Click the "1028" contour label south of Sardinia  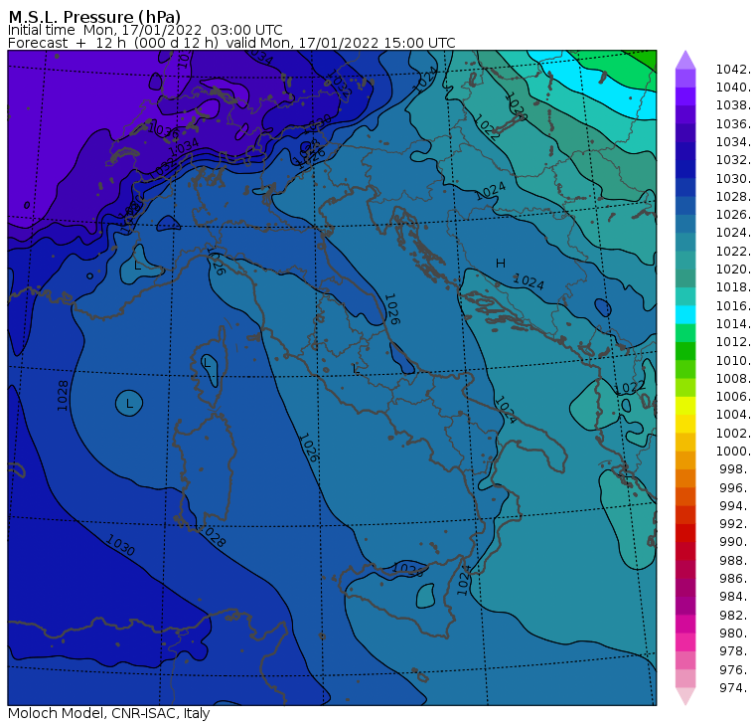(213, 537)
